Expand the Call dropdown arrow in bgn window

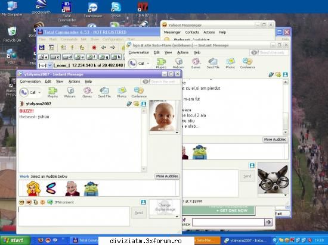point(148,64)
